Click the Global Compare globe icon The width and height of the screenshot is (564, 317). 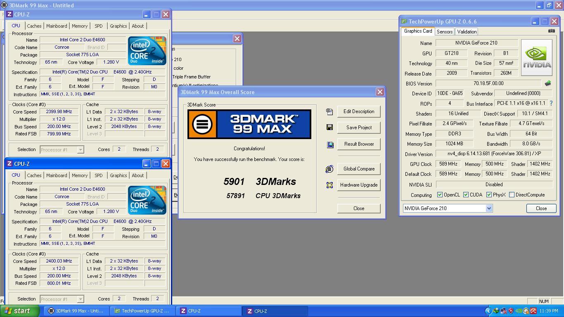329,169
